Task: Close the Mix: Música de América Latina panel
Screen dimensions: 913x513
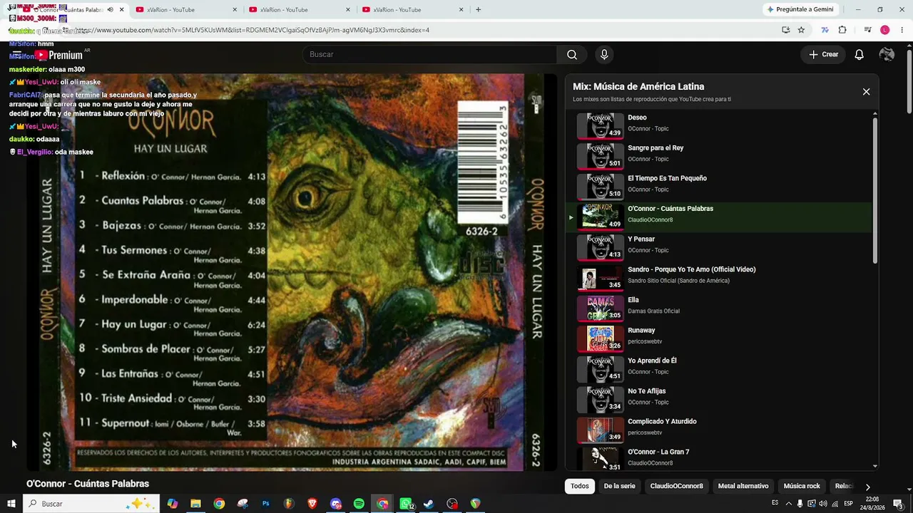Action: pos(866,92)
